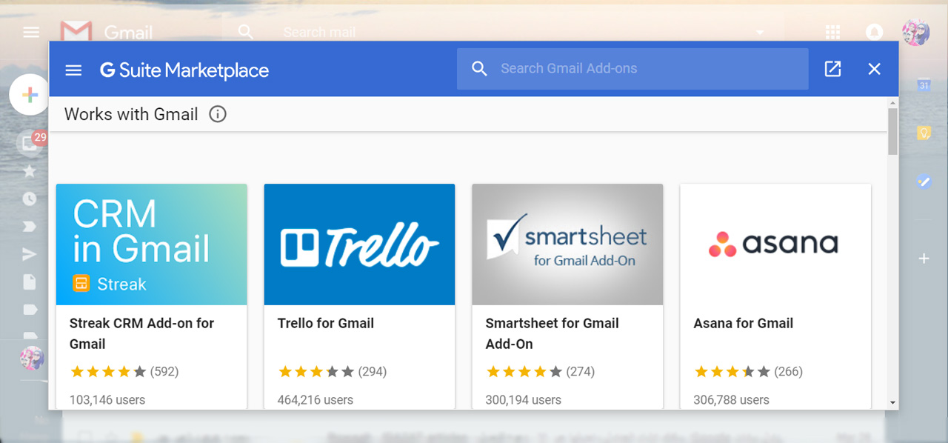948x443 pixels.
Task: Click the G Suite Marketplace logo
Action: click(x=184, y=70)
